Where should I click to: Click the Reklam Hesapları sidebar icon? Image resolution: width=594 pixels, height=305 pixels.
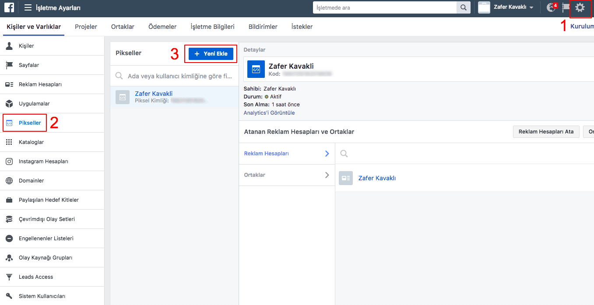click(9, 84)
